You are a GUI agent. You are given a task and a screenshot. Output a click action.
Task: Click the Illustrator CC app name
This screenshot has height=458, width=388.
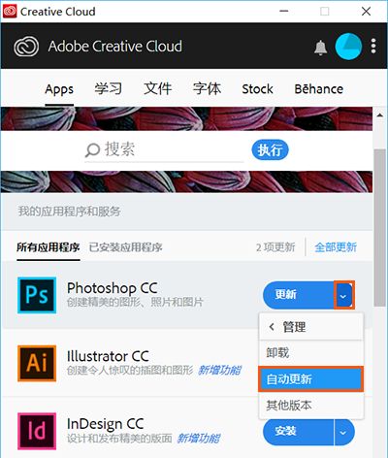pyautogui.click(x=108, y=356)
